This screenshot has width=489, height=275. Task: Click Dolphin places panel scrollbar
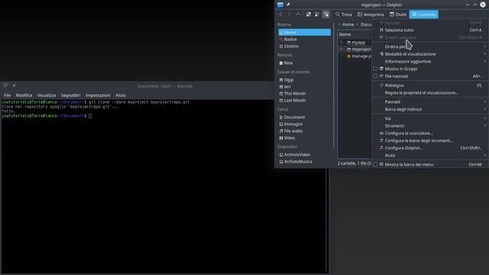click(334, 86)
